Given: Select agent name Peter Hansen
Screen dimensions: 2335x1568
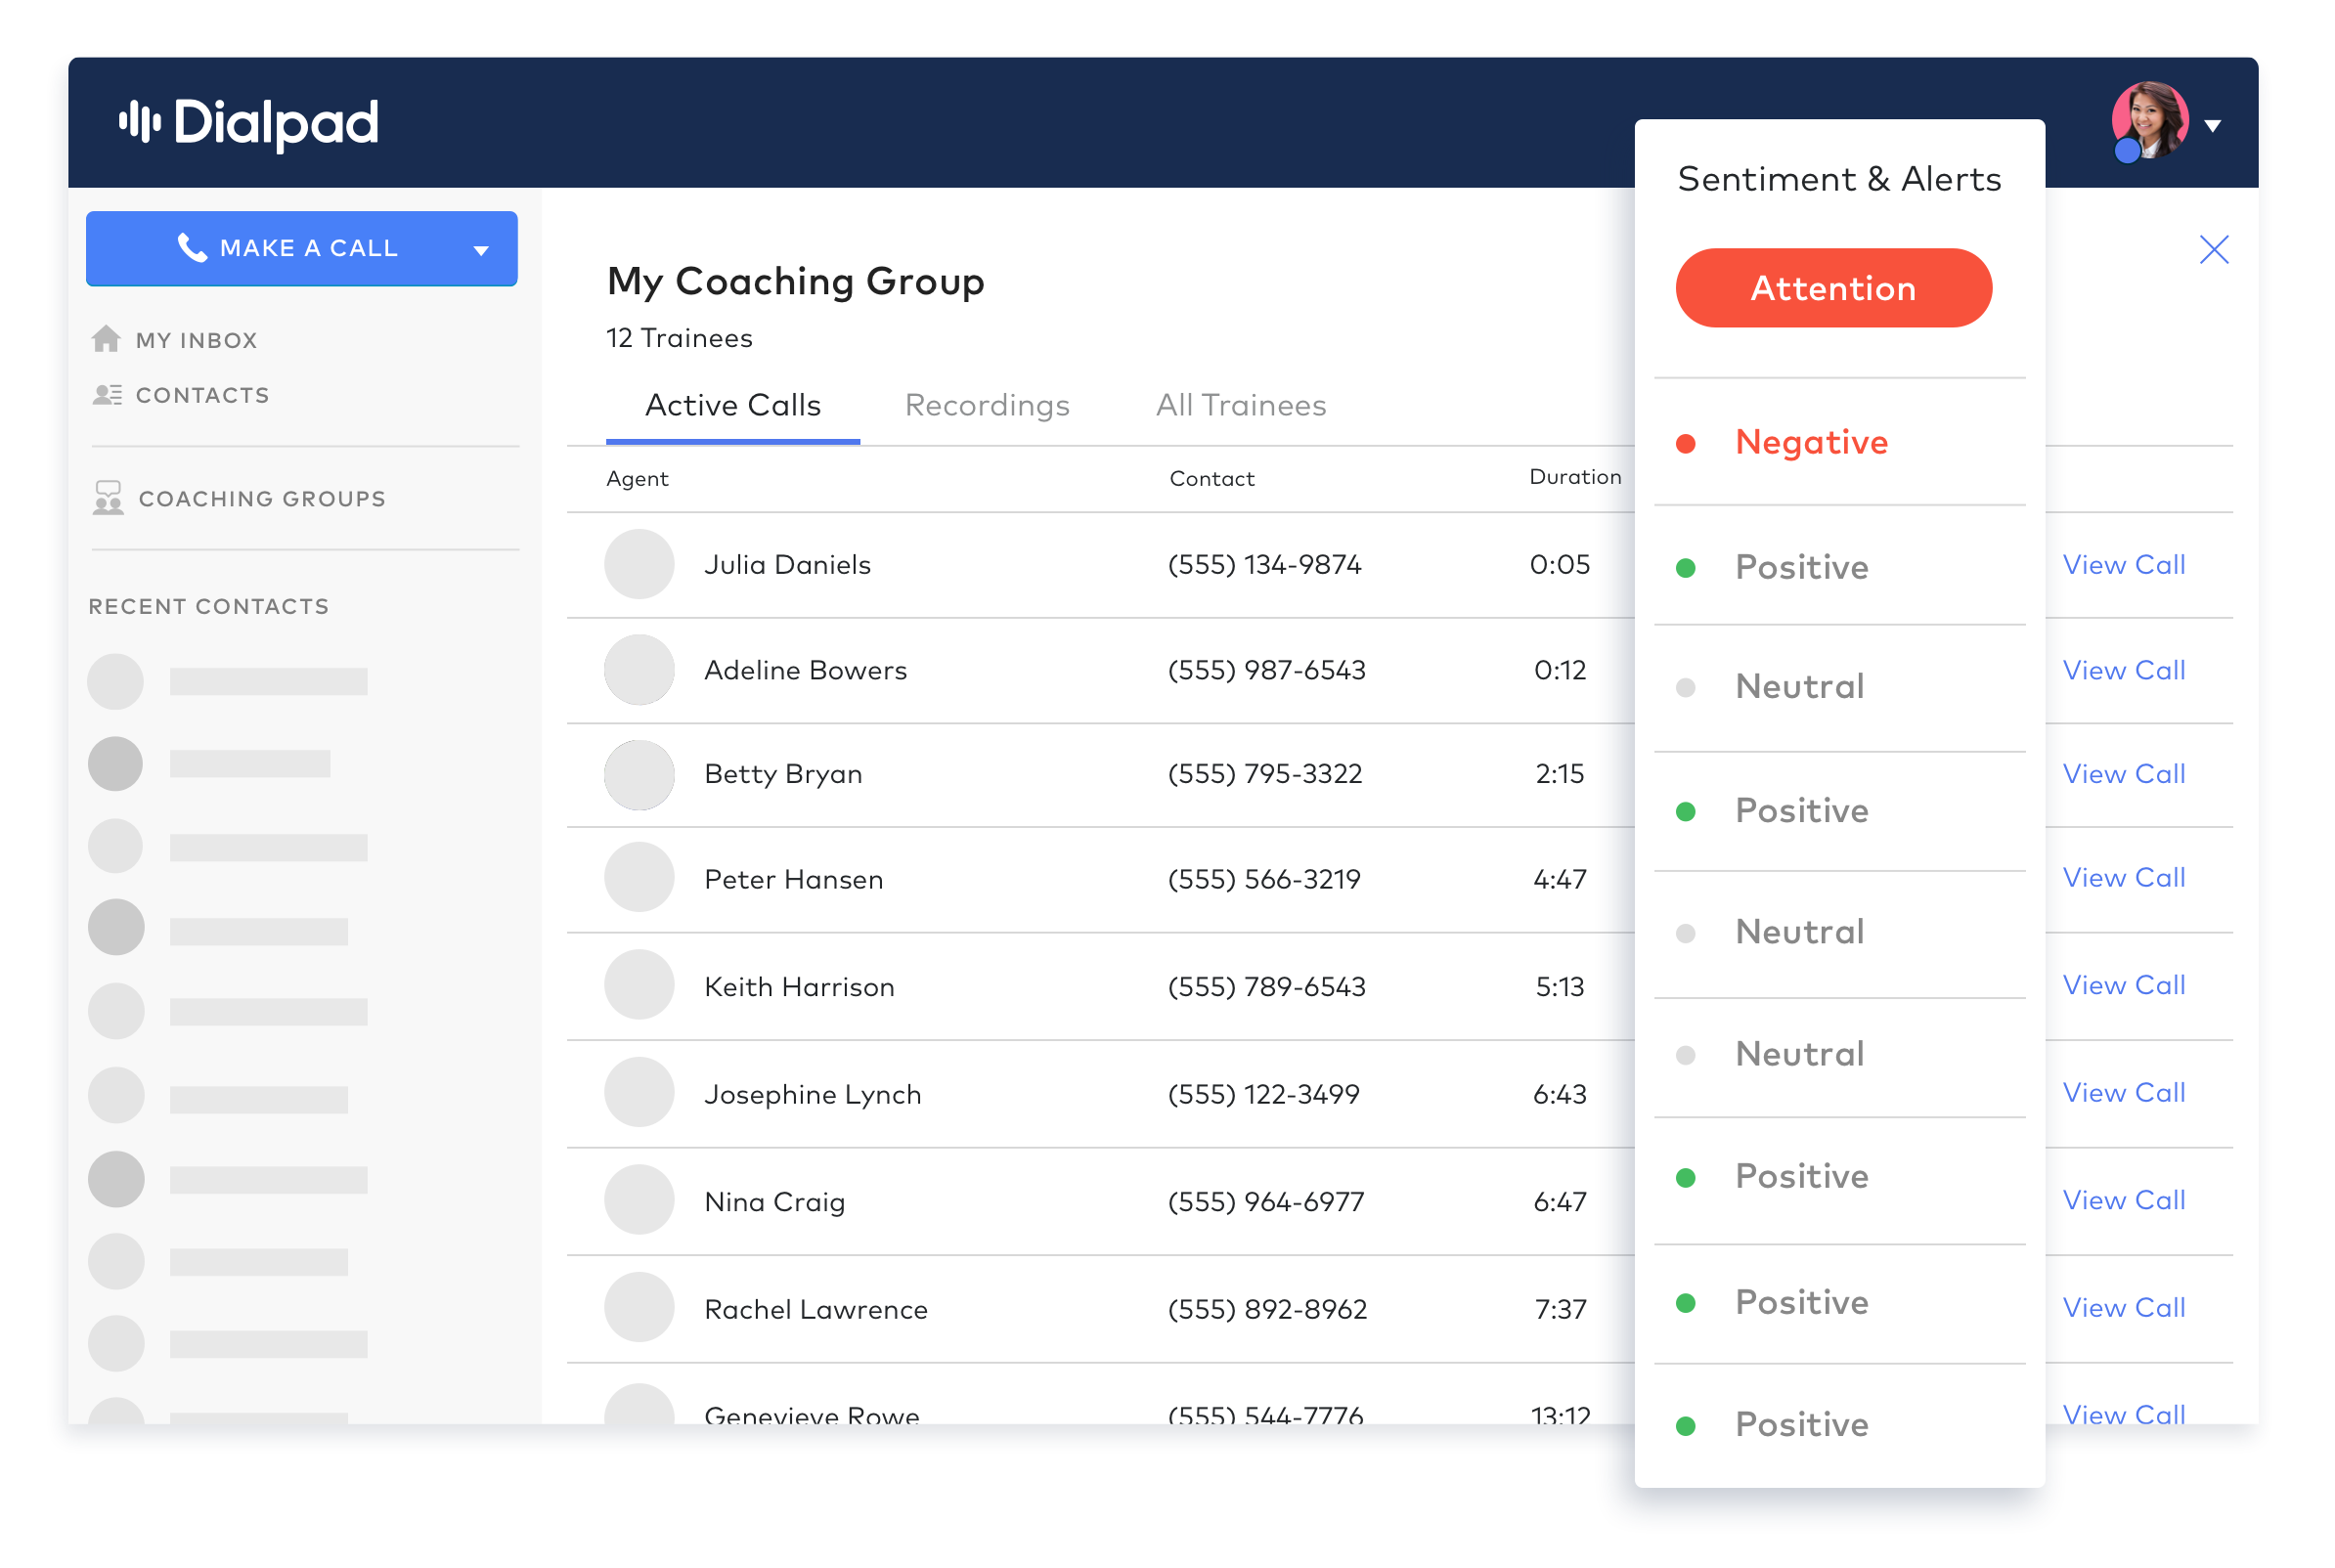Looking at the screenshot, I should pos(794,880).
